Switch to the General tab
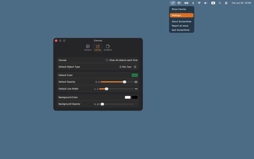The width and height of the screenshot is (254, 159). [x=88, y=48]
